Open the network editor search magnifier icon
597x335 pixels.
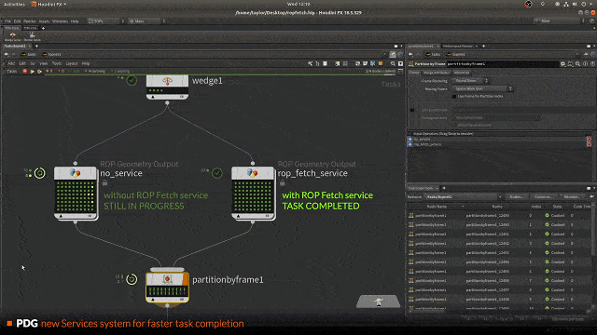[393, 63]
